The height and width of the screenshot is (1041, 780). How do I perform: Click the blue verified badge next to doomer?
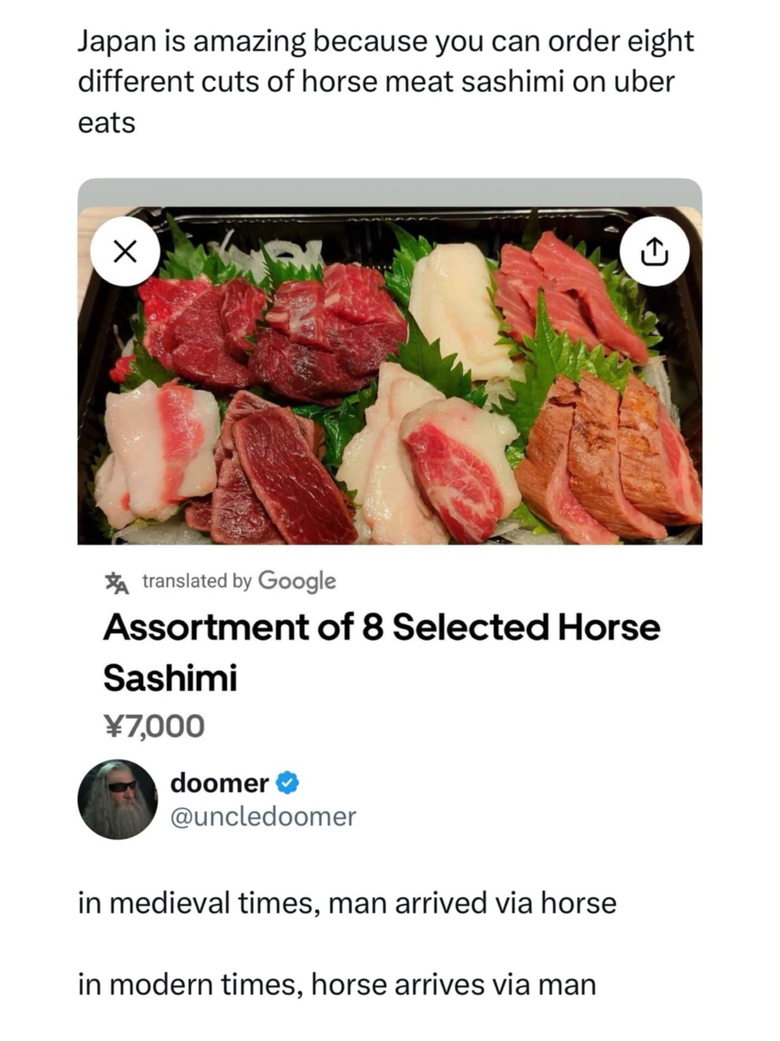click(x=288, y=783)
